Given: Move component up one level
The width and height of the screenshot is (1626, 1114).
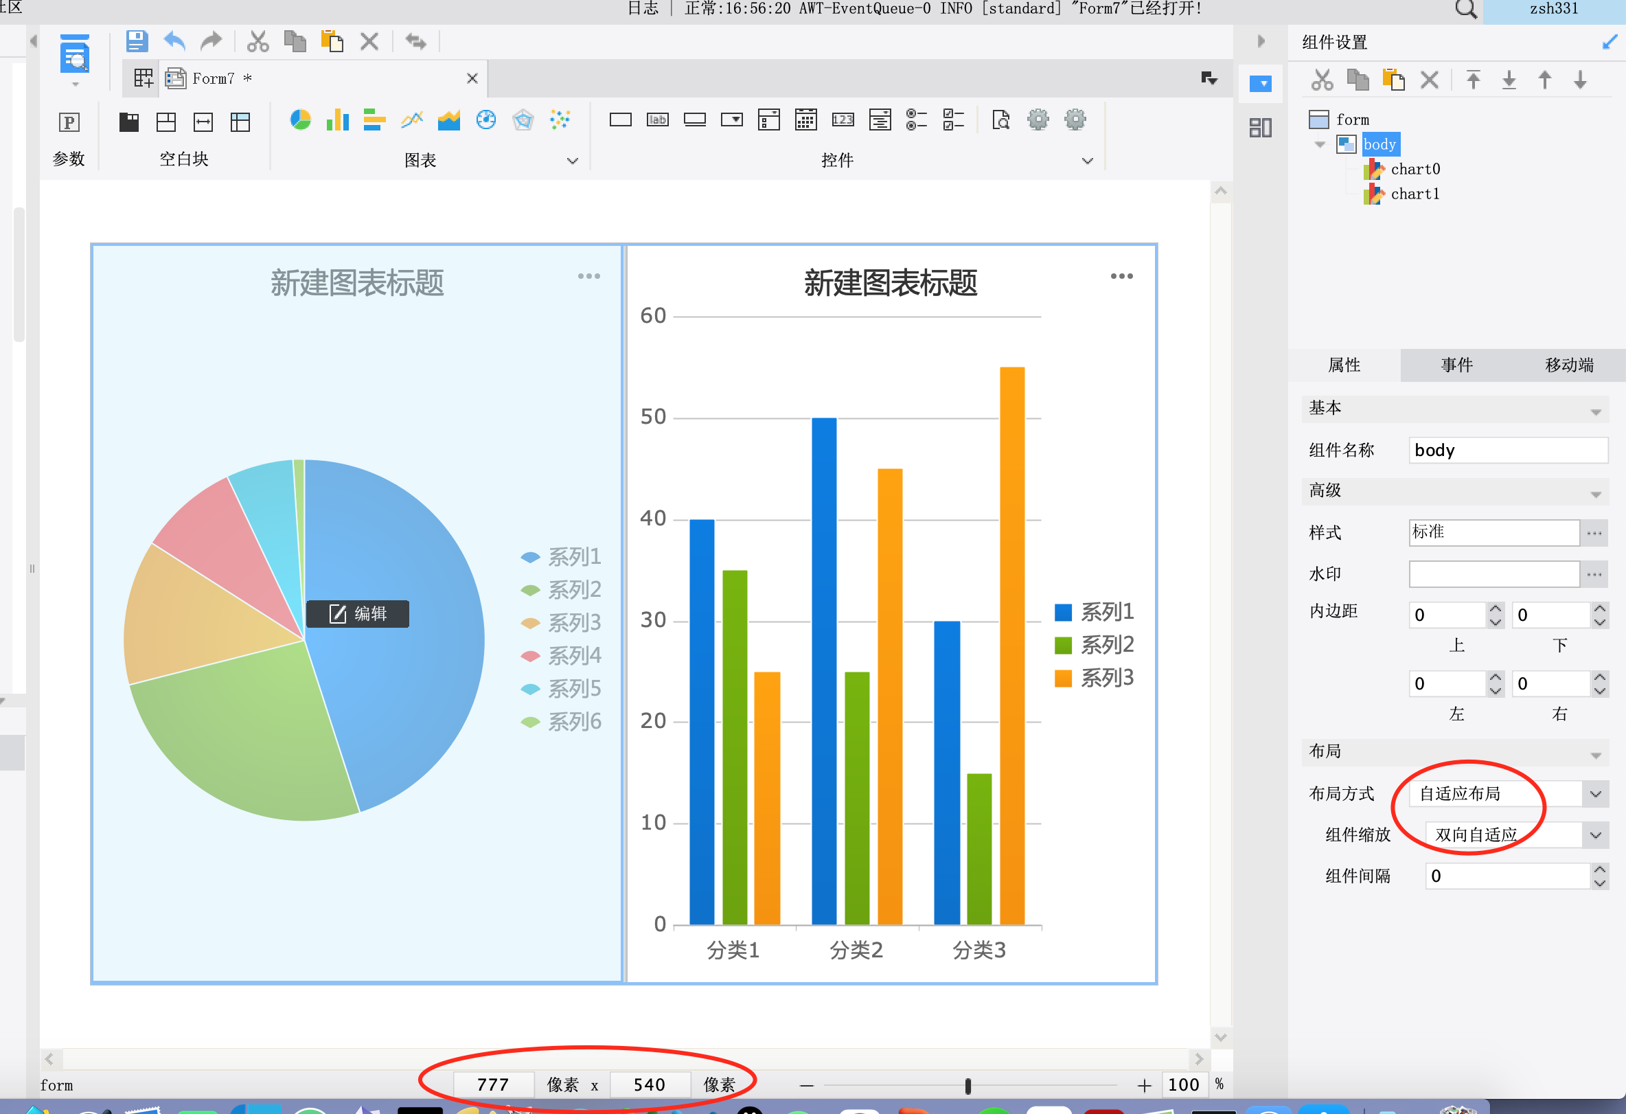Looking at the screenshot, I should (x=1545, y=80).
